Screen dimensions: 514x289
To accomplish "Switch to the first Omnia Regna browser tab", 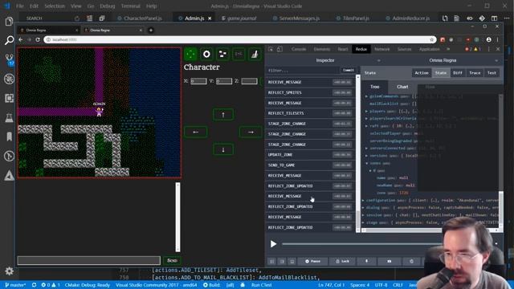I will point(49,31).
